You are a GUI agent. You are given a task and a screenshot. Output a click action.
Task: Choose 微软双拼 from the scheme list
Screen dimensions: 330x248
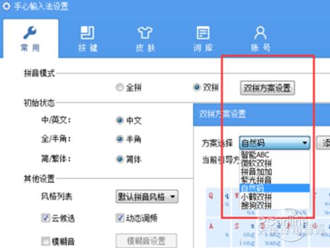click(275, 163)
